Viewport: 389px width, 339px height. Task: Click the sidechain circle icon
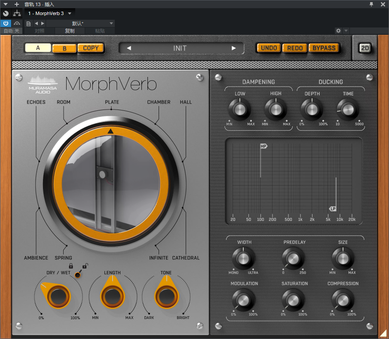6,13
